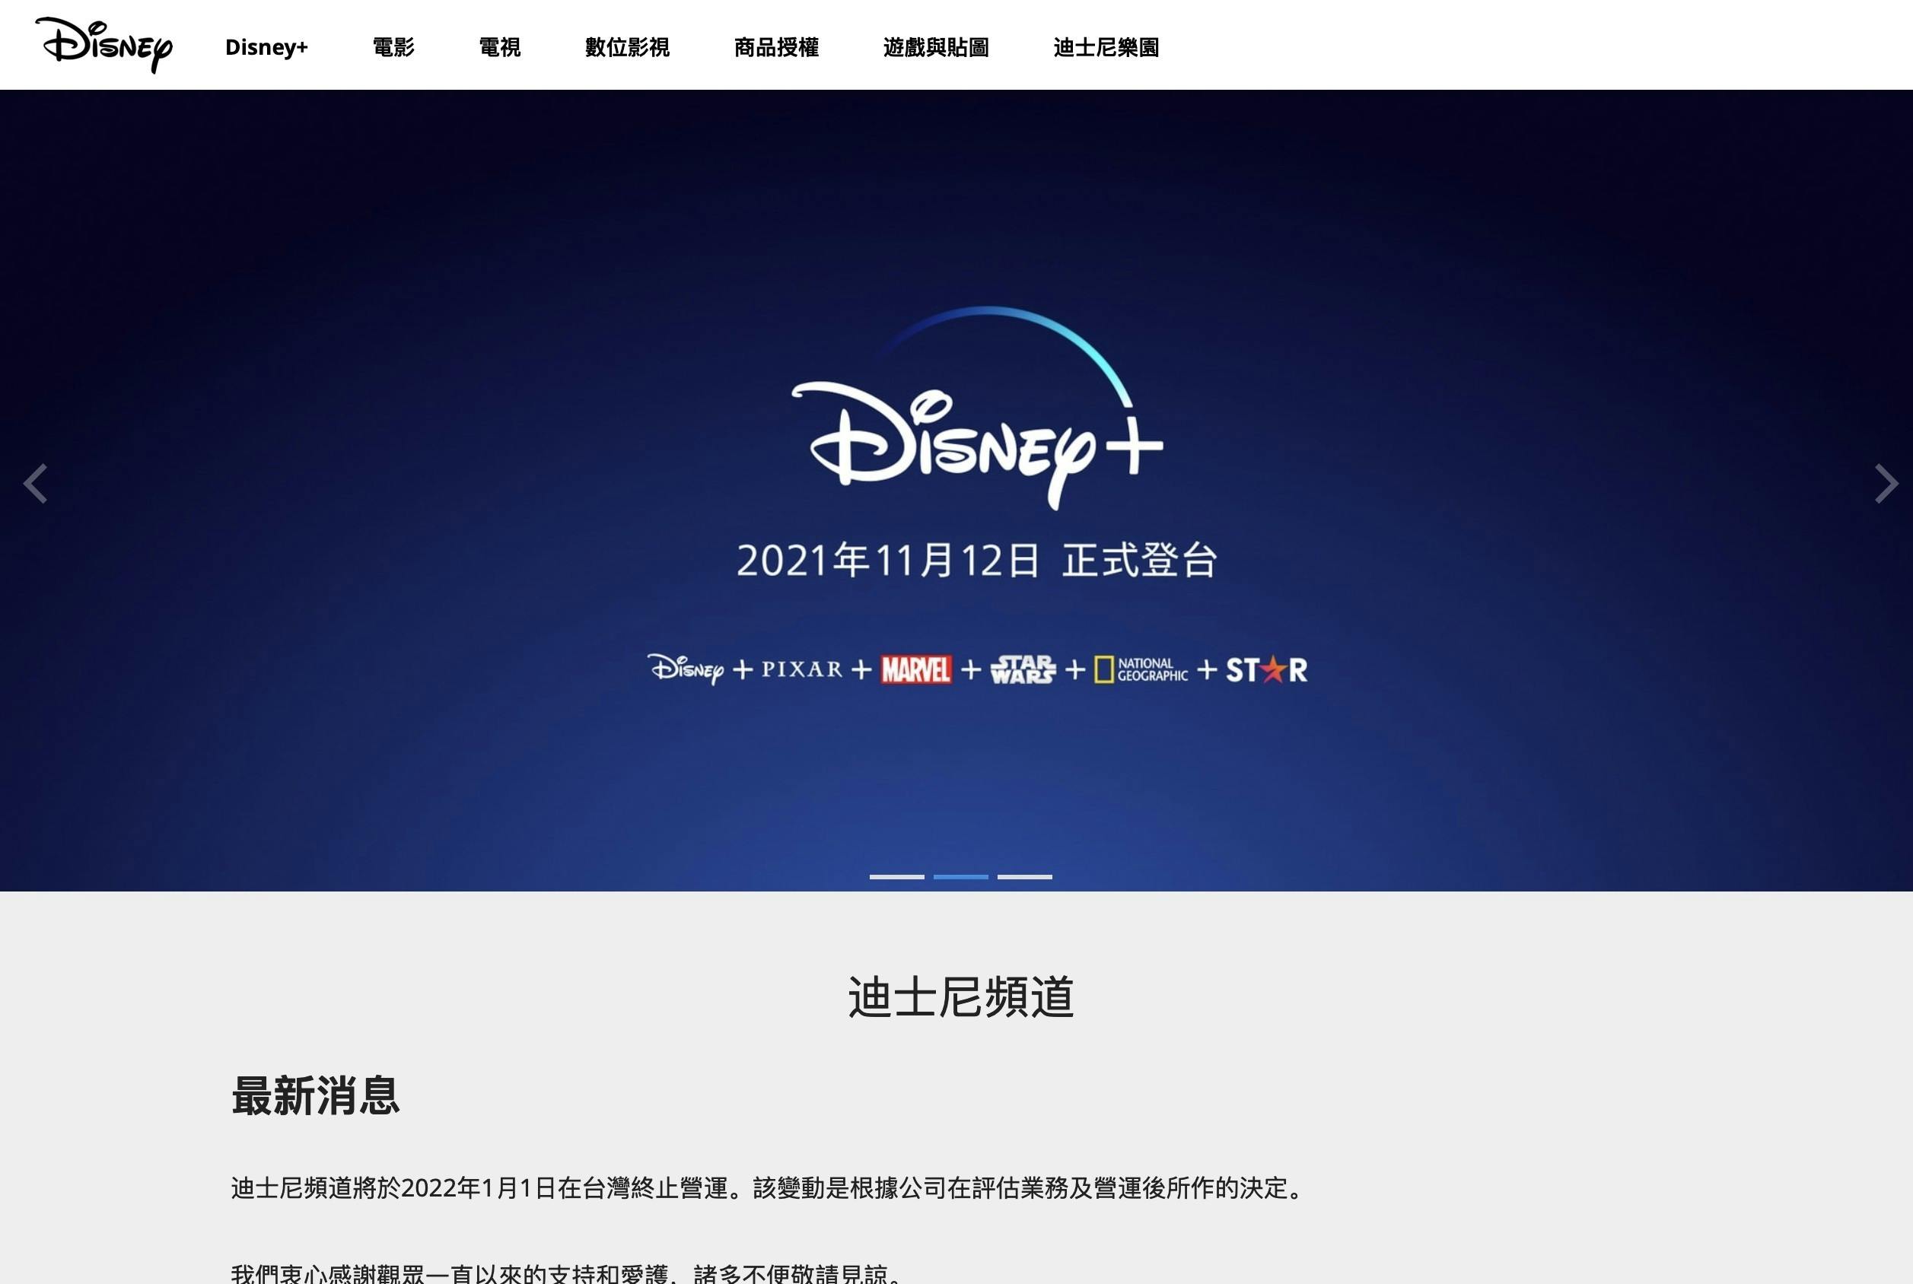This screenshot has width=1913, height=1284.
Task: Open the Disney+ menu item
Action: 266,47
